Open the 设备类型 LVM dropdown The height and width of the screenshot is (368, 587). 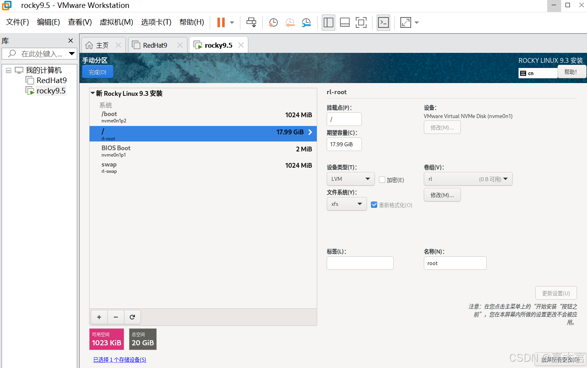coord(351,179)
